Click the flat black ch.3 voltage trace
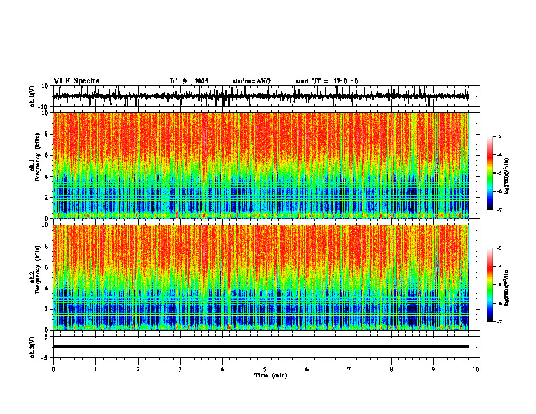 [x=261, y=346]
